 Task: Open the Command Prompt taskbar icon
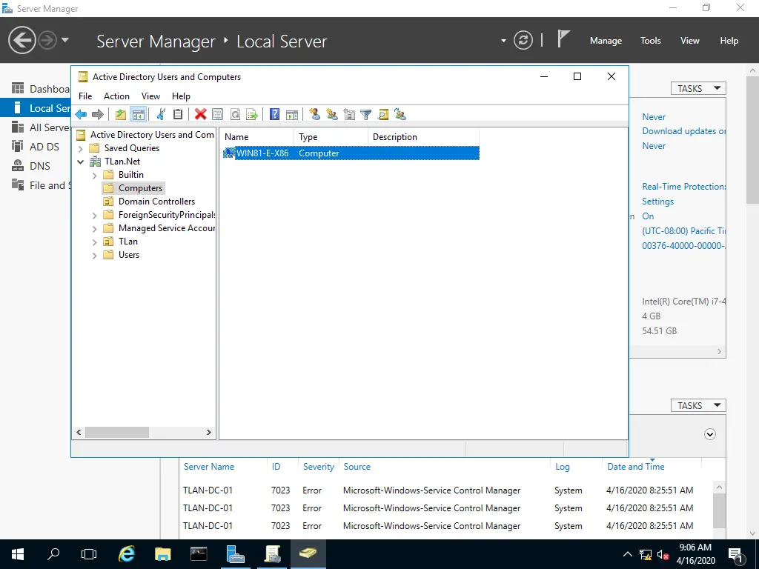point(199,554)
